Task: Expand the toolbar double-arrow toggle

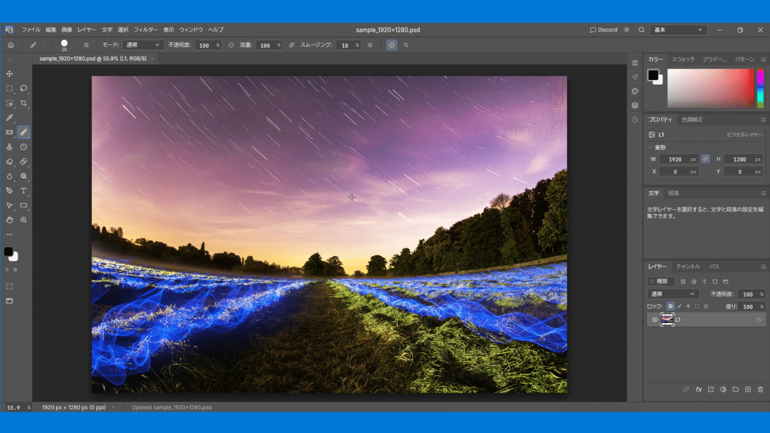Action: (9, 60)
